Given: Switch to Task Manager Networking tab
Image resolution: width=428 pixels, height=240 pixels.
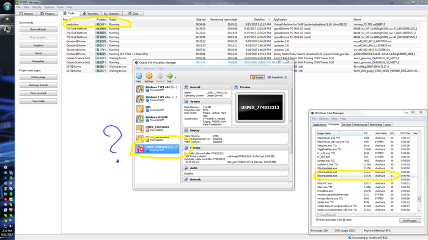Looking at the screenshot, I should coord(375,125).
